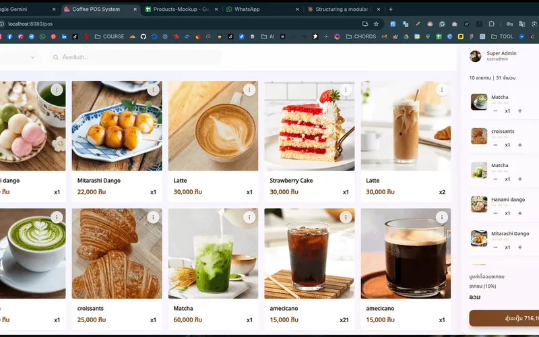539x337 pixels.
Task: Open the GitHub bookmark
Action: tap(144, 36)
